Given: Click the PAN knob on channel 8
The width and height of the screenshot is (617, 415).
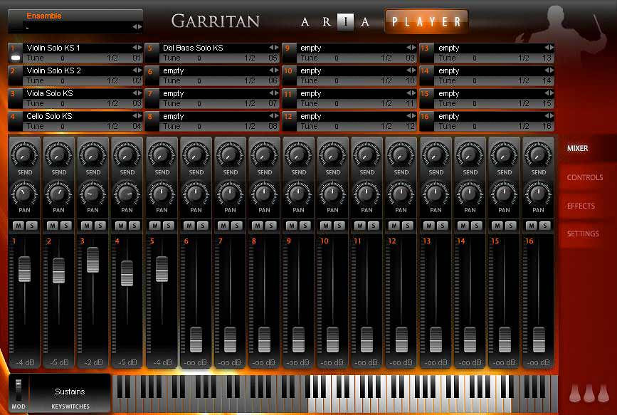Looking at the screenshot, I should coord(264,193).
